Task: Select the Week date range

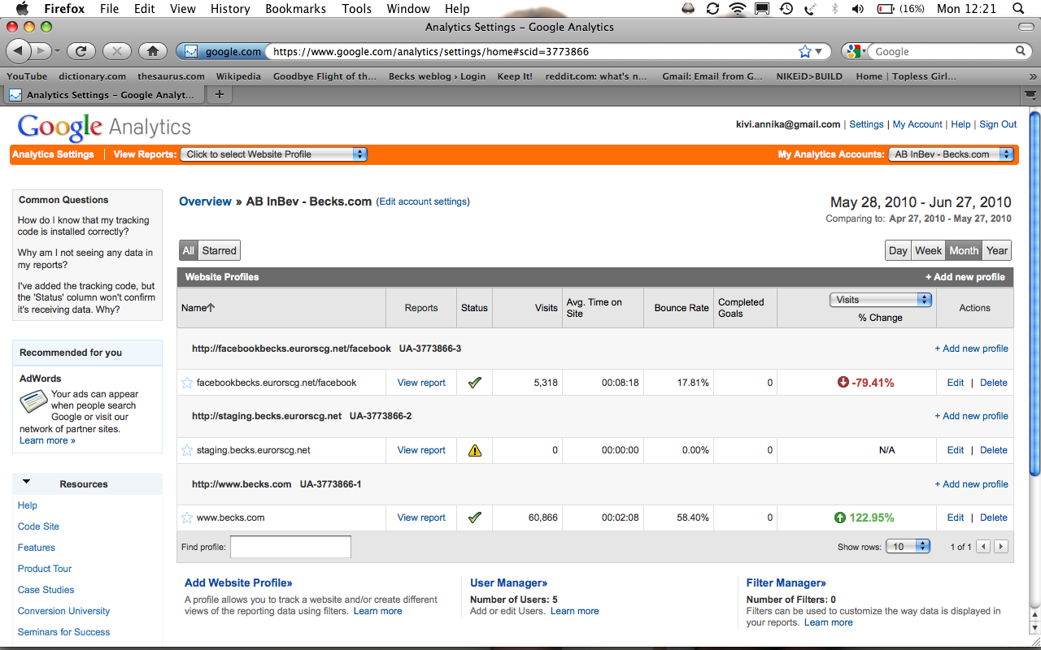Action: [928, 250]
